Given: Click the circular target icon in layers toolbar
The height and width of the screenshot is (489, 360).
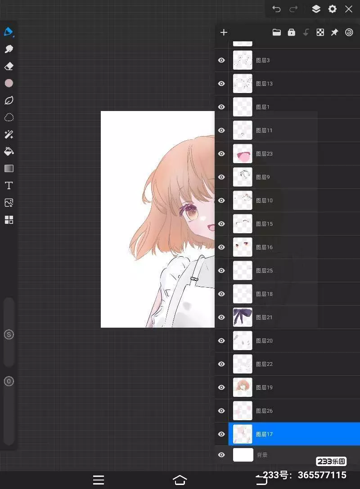Looking at the screenshot, I should pos(349,32).
